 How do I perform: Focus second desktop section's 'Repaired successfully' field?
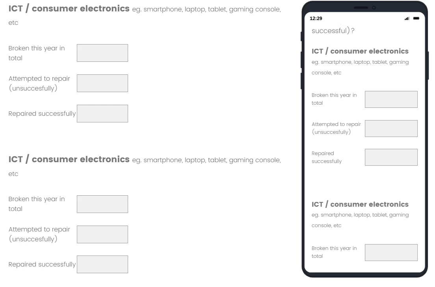(x=102, y=264)
